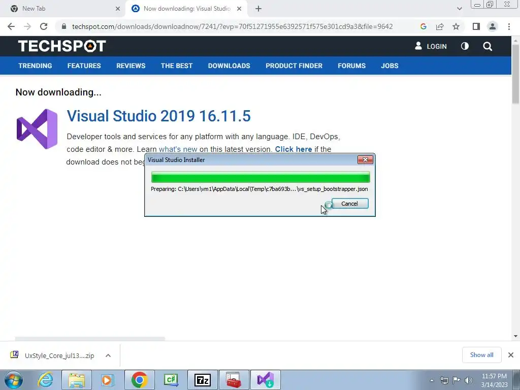
Task: Open Visual Studio Installer taskbar icon
Action: [x=266, y=380]
